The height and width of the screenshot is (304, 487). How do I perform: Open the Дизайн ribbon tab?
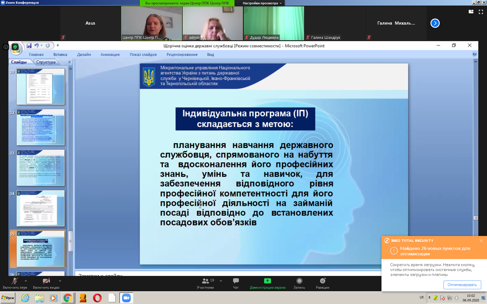pyautogui.click(x=84, y=54)
